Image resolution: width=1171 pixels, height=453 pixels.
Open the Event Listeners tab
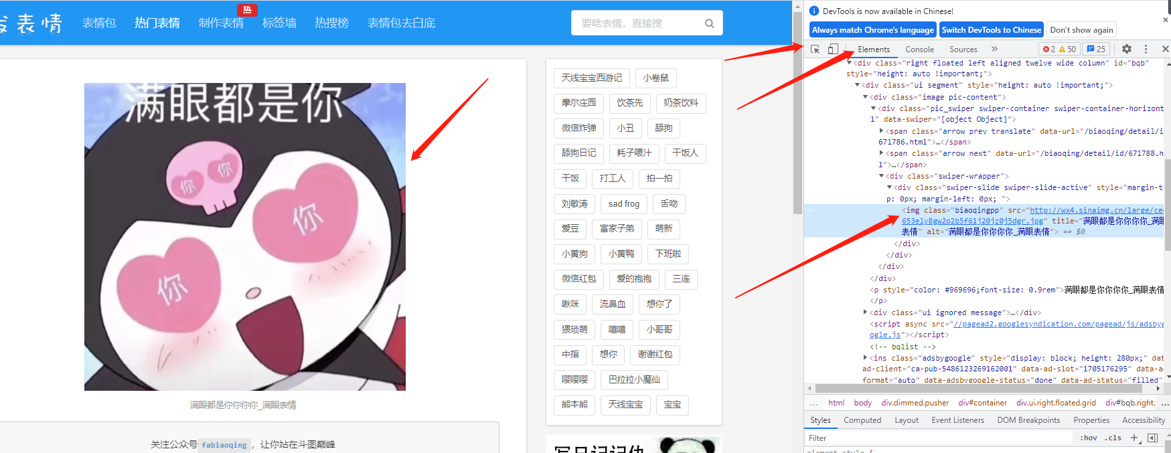[957, 420]
